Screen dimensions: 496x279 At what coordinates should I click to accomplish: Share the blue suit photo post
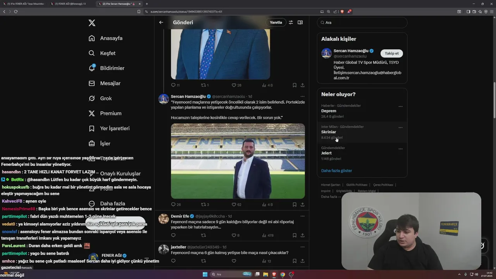(302, 85)
